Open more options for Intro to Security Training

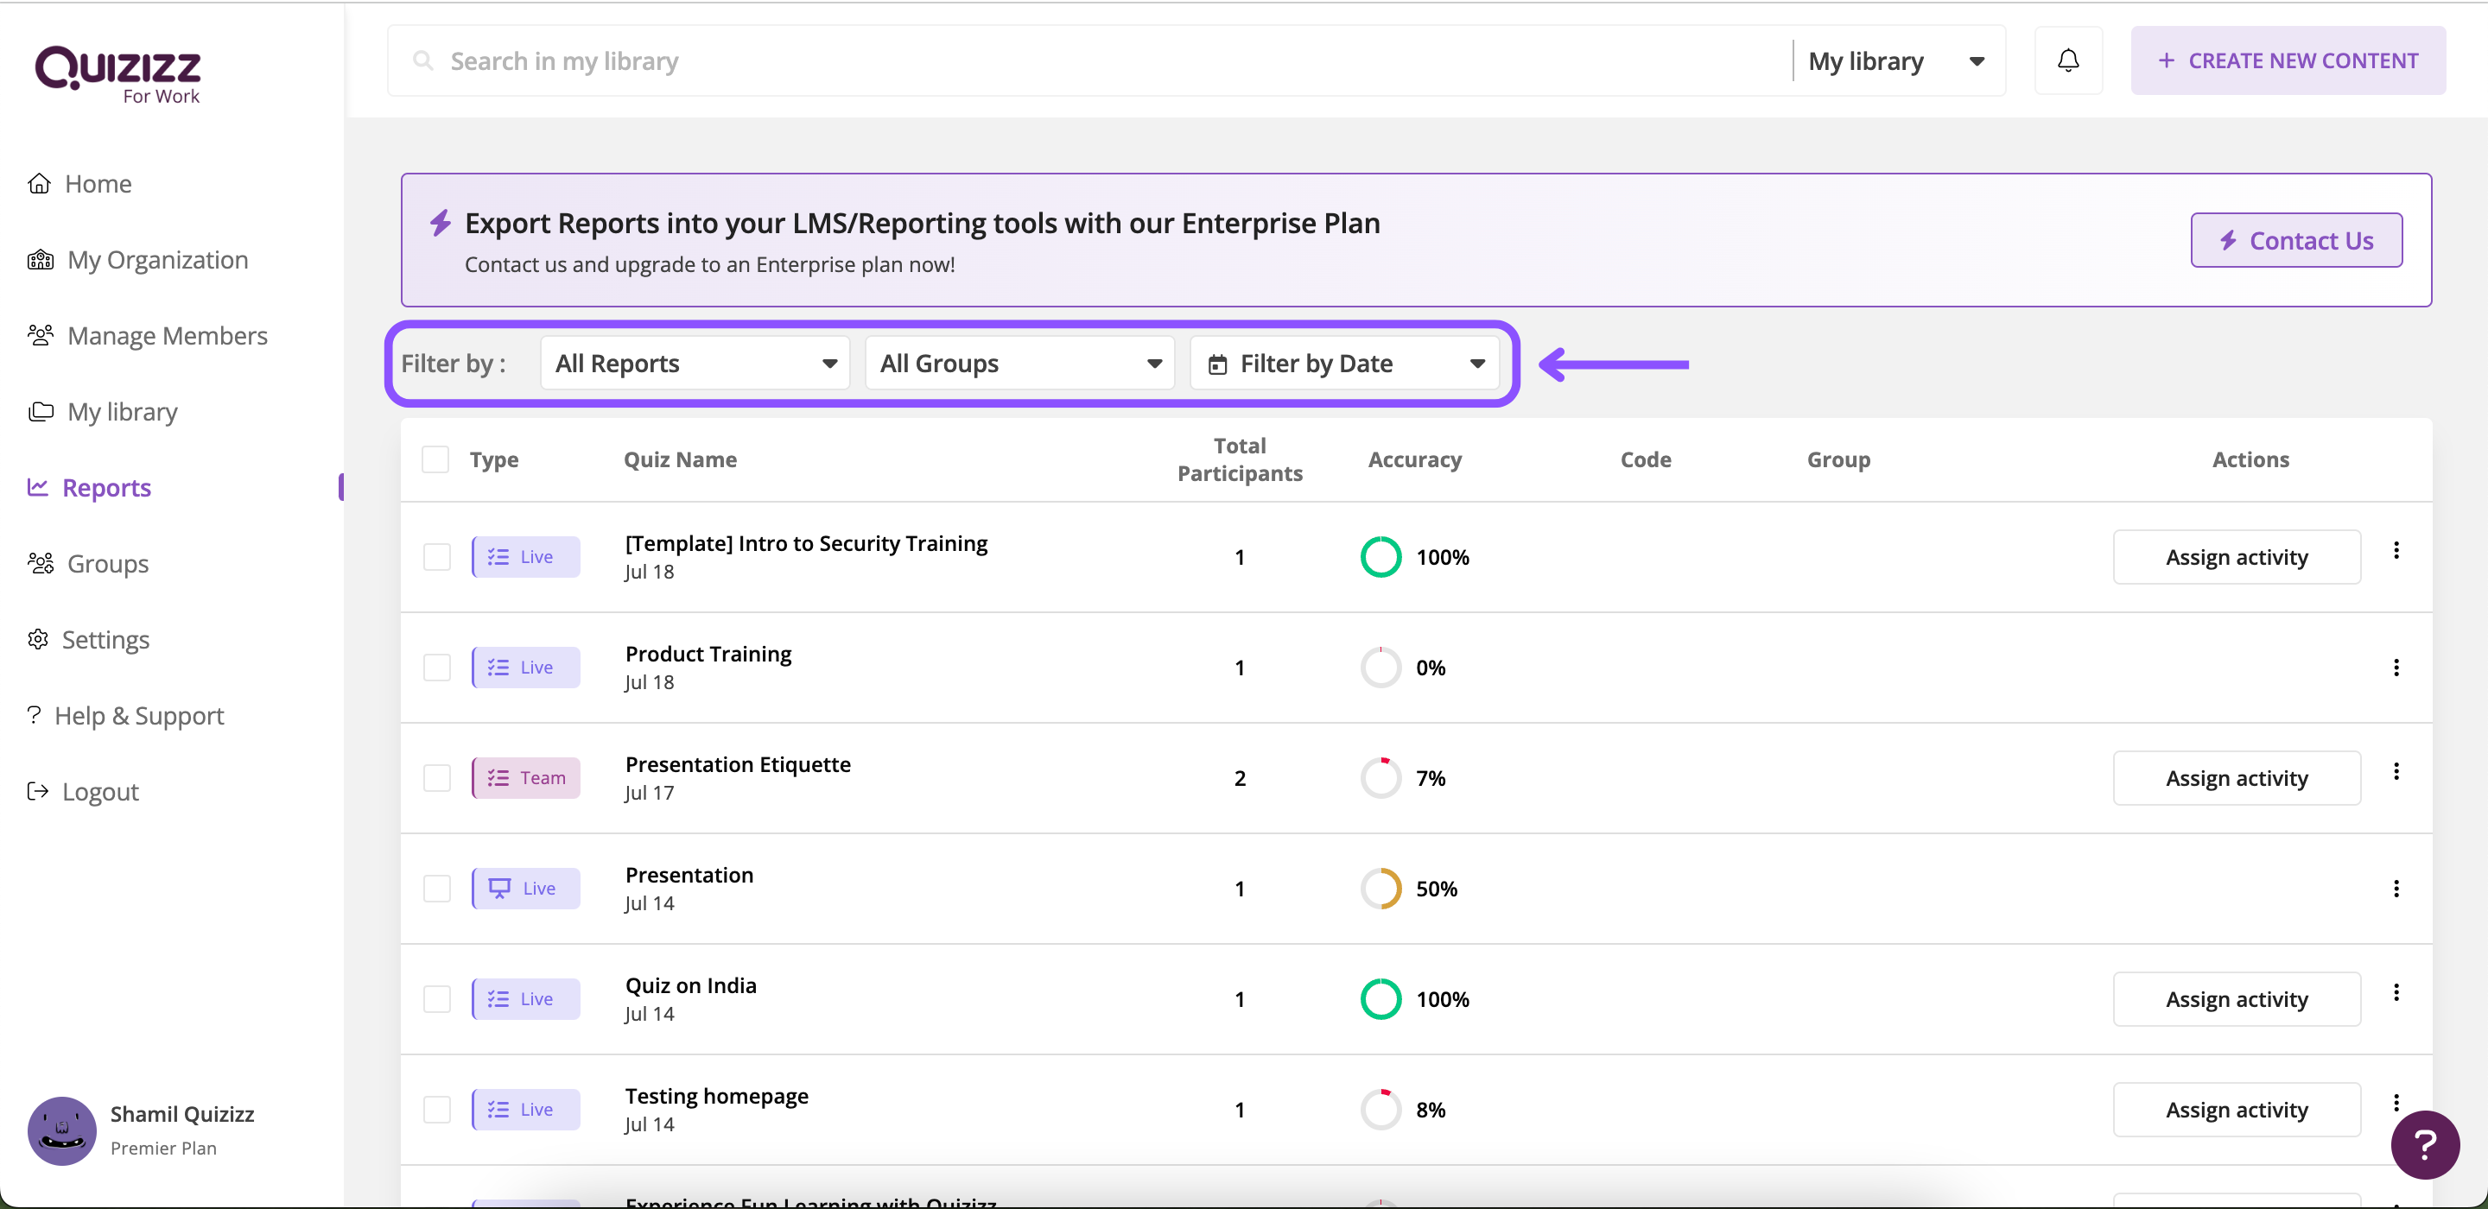pyautogui.click(x=2396, y=550)
